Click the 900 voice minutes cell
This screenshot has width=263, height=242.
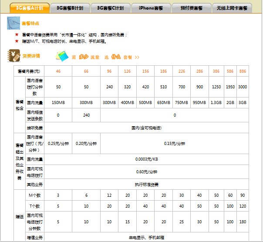[x=199, y=87]
